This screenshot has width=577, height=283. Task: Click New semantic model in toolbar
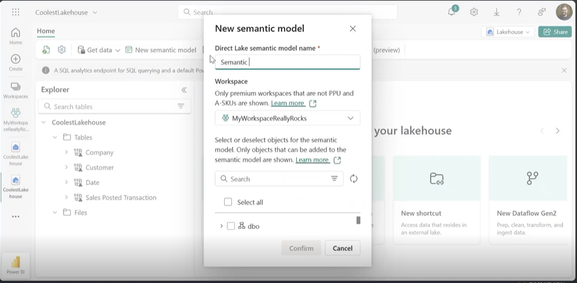tap(165, 50)
